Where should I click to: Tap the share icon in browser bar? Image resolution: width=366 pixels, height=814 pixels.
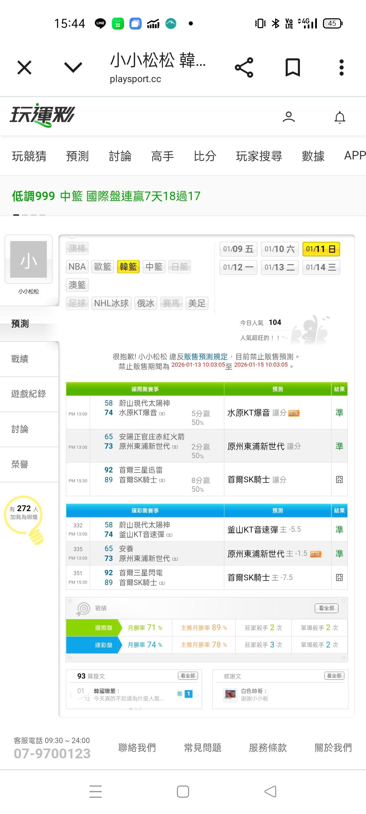point(244,67)
